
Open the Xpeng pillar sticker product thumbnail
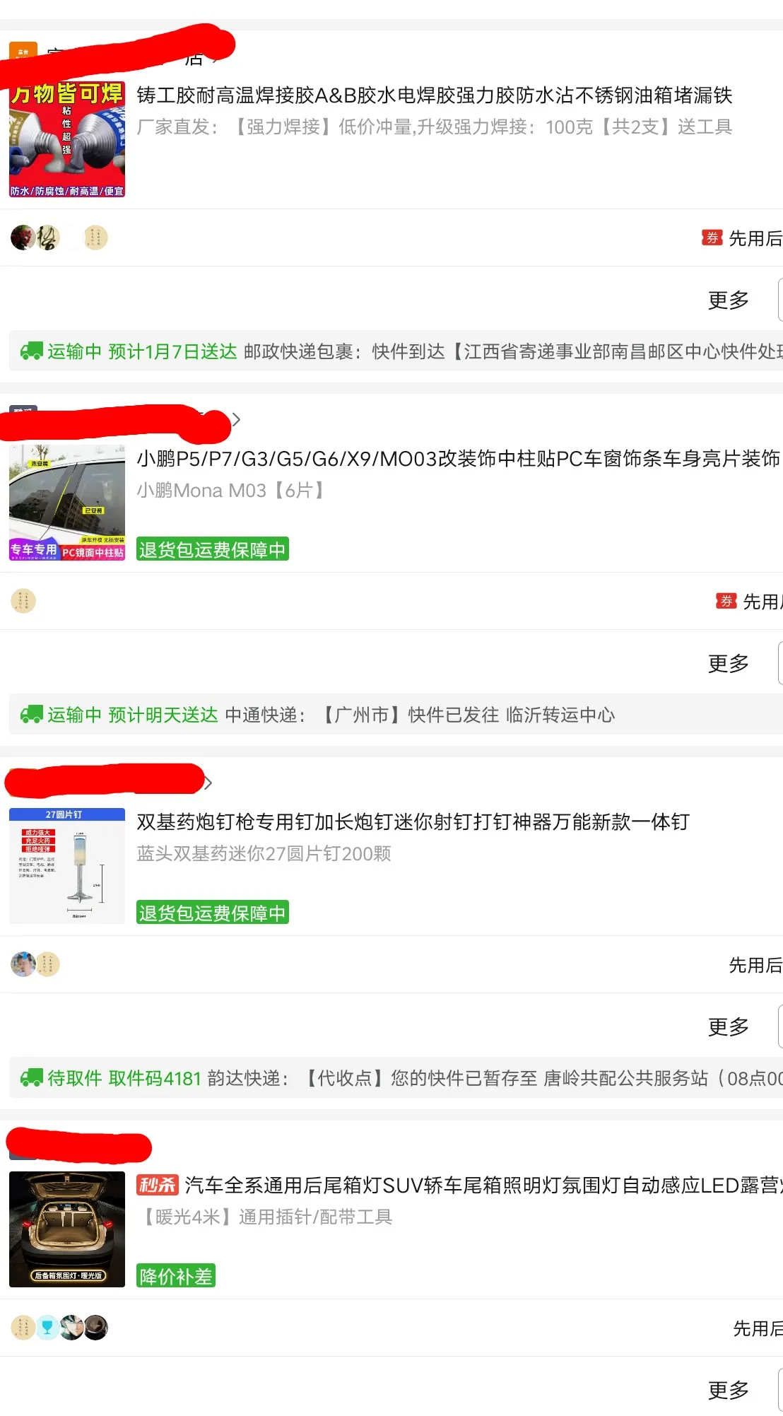67,503
